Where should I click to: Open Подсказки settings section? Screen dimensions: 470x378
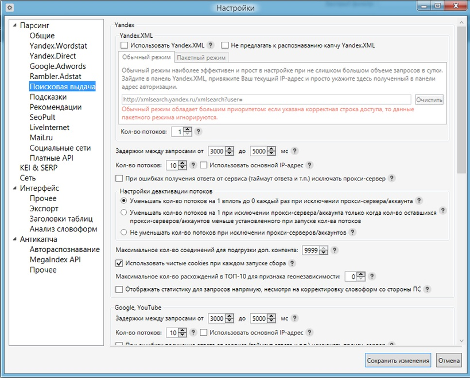(48, 97)
